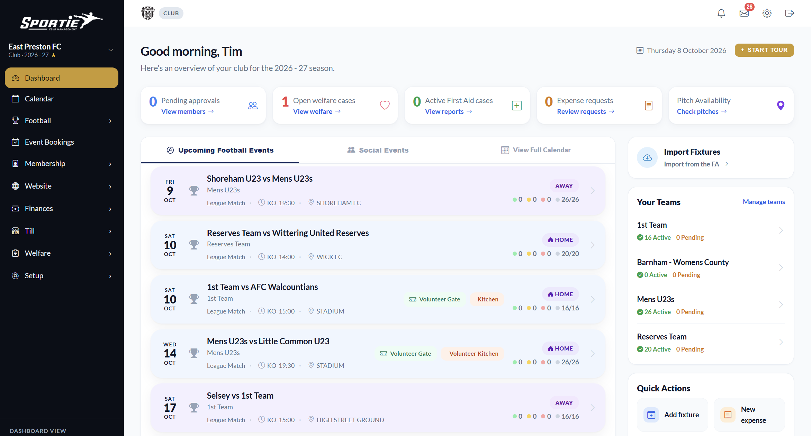Follow the Check pitches link

coord(702,111)
